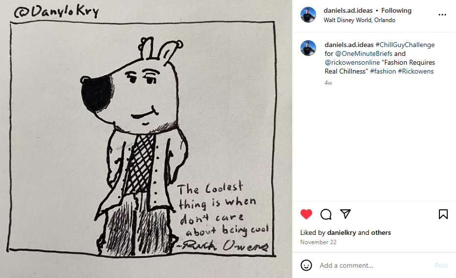Share post with paper plane icon
The height and width of the screenshot is (278, 456).
pos(345,214)
